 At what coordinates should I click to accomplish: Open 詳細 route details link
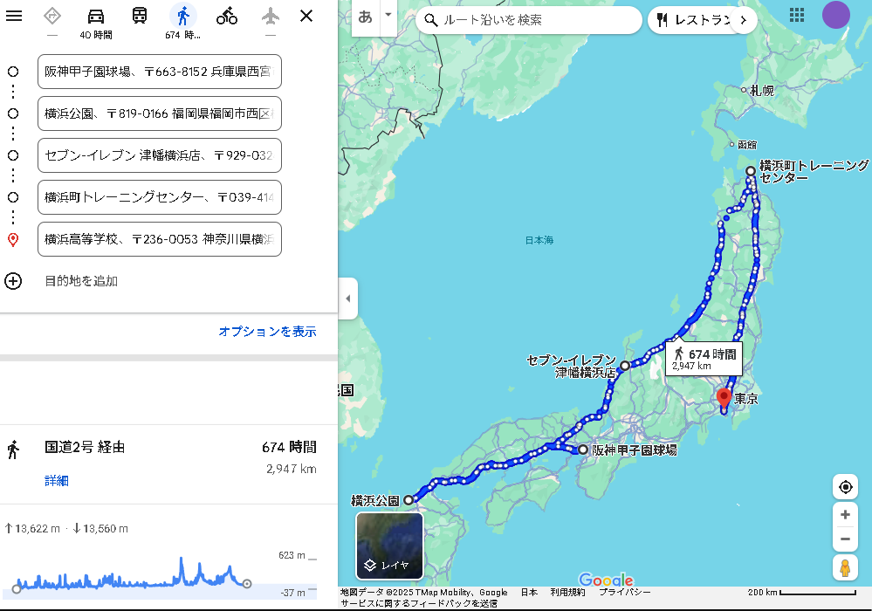tap(56, 481)
